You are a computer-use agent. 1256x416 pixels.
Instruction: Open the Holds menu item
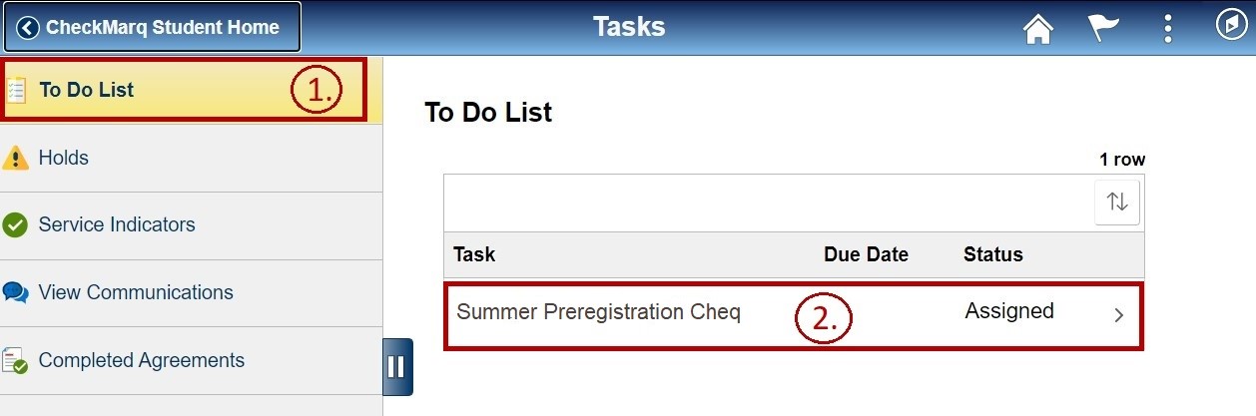[x=64, y=158]
